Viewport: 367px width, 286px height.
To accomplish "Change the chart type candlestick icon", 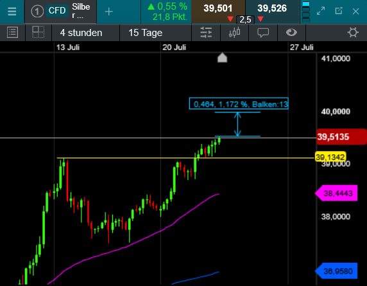I will [x=235, y=33].
